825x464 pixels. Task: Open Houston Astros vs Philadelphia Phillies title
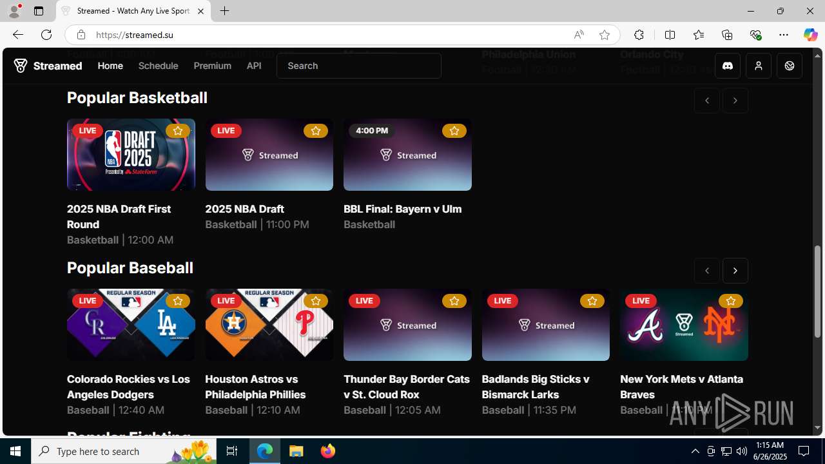(255, 387)
